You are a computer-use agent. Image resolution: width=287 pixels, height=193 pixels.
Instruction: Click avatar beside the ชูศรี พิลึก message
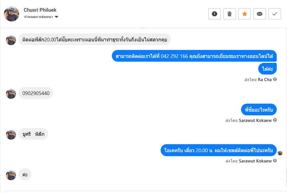tap(11, 134)
